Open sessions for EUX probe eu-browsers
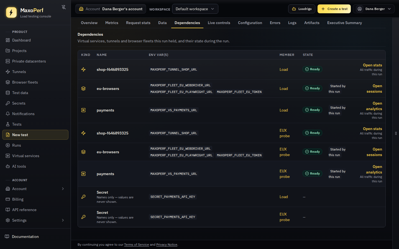 [x=374, y=152]
